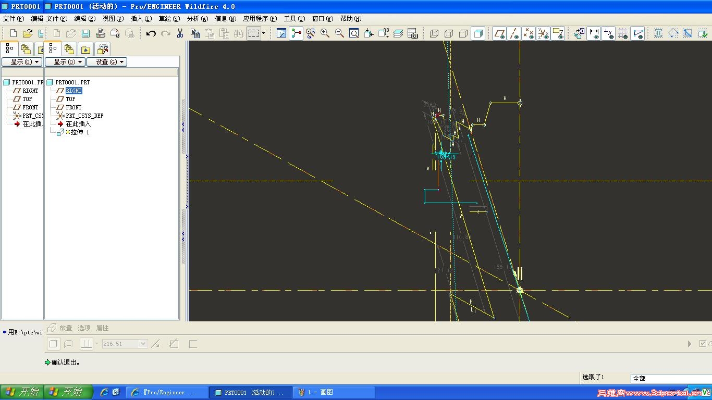Click the Undo arrow icon
712x400 pixels.
point(151,34)
